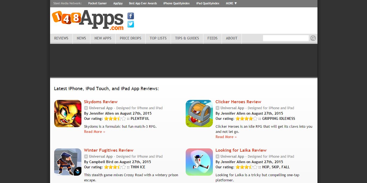Click Read More under Clicker Heroes
Image resolution: width=367 pixels, height=183 pixels.
pos(226,137)
